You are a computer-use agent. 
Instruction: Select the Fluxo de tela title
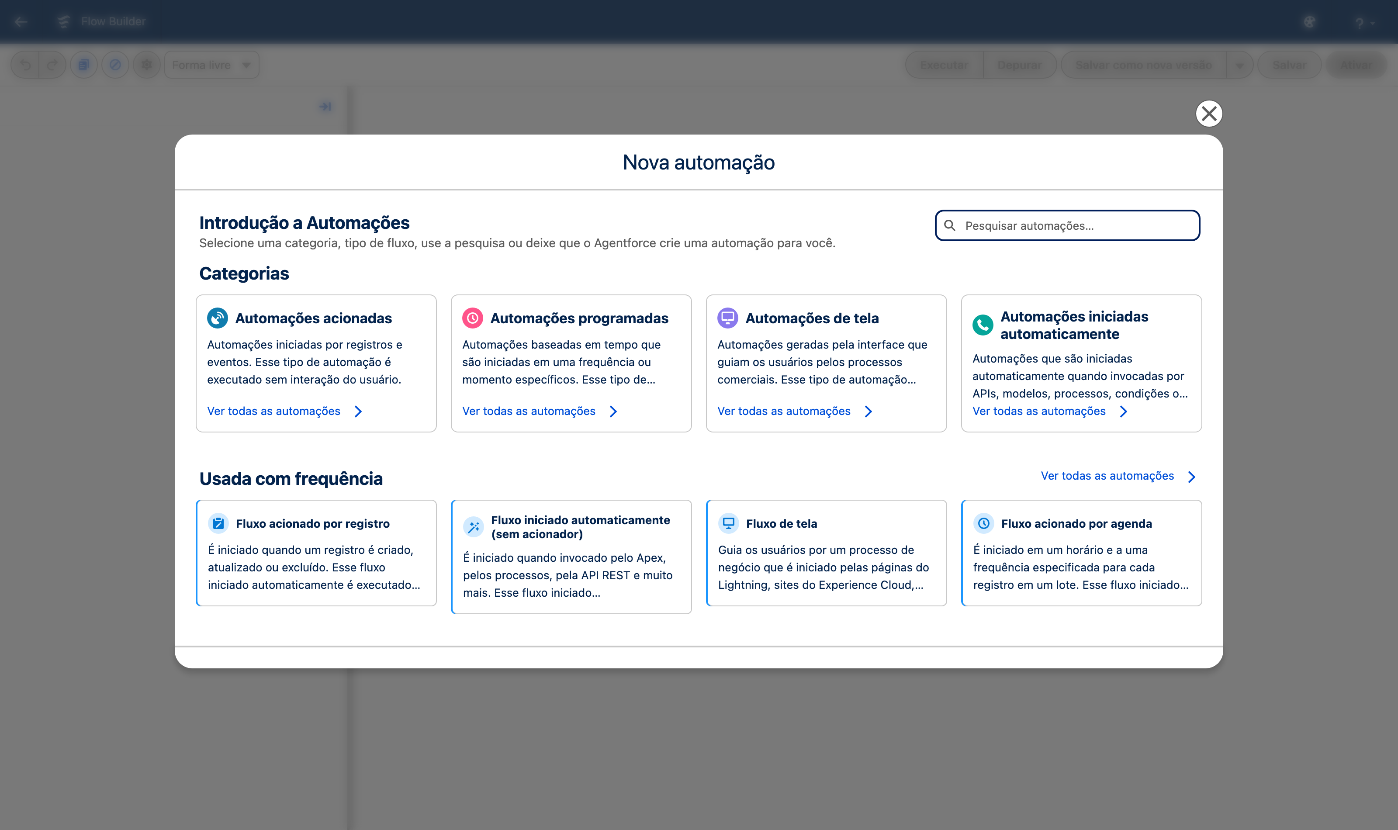click(x=781, y=523)
